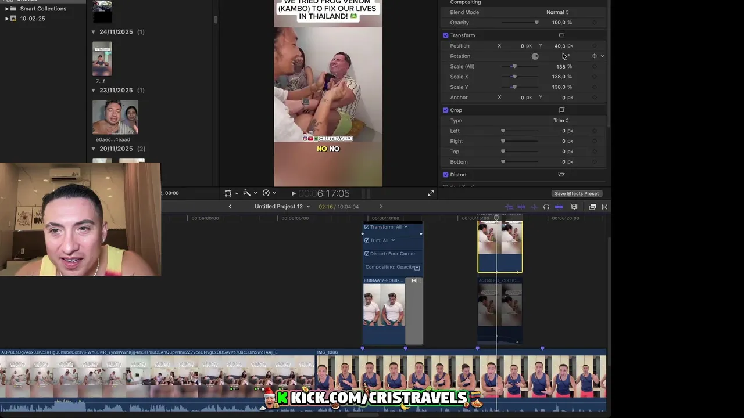Expand the 10-02-25 event
744x418 pixels.
(x=6, y=19)
